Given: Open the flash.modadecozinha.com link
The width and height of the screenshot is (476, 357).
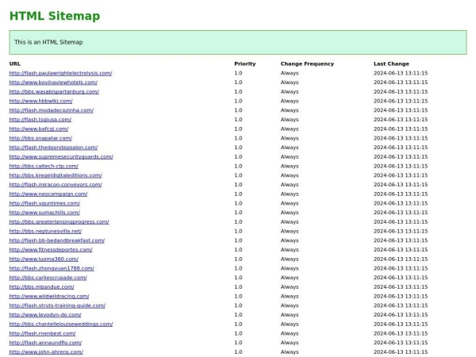Looking at the screenshot, I should tap(52, 110).
